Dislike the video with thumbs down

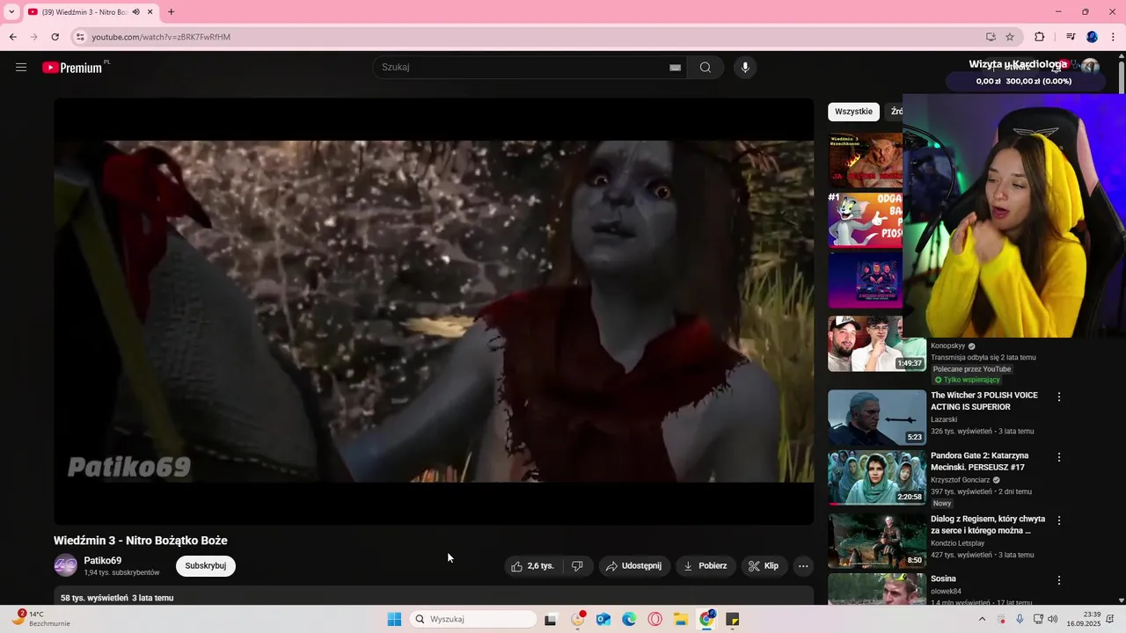(x=577, y=566)
